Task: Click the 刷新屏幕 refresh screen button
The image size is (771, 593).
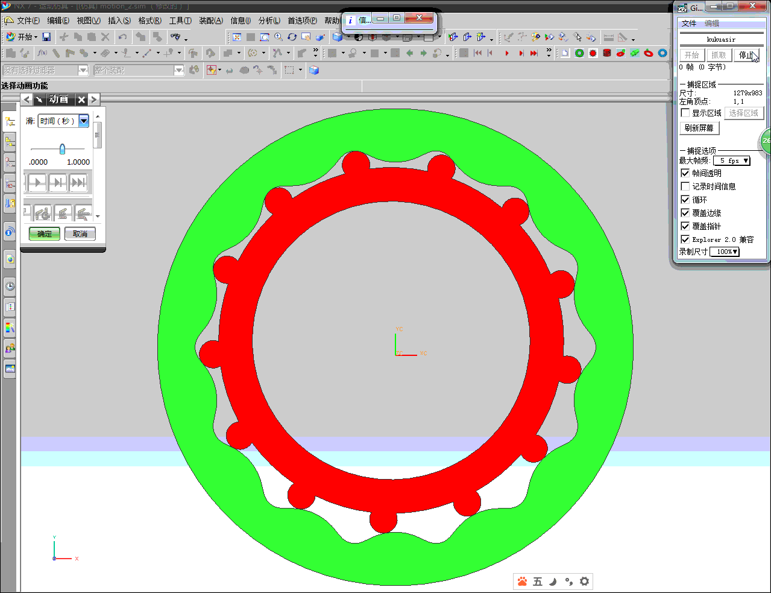Action: click(x=699, y=128)
